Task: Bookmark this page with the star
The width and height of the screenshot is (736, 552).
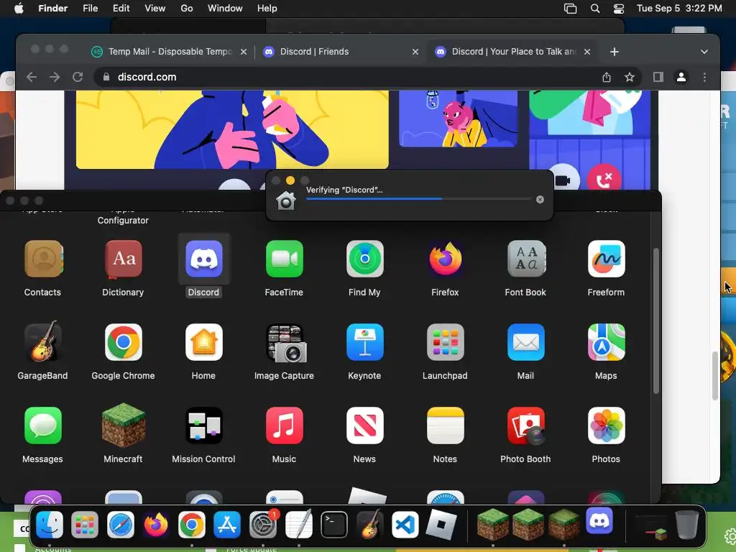Action: (630, 77)
